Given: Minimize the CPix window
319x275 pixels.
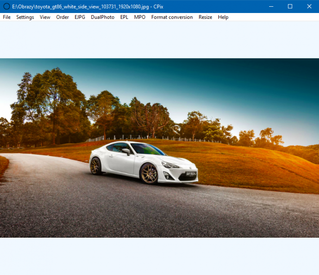Looking at the screenshot, I should [x=271, y=6].
